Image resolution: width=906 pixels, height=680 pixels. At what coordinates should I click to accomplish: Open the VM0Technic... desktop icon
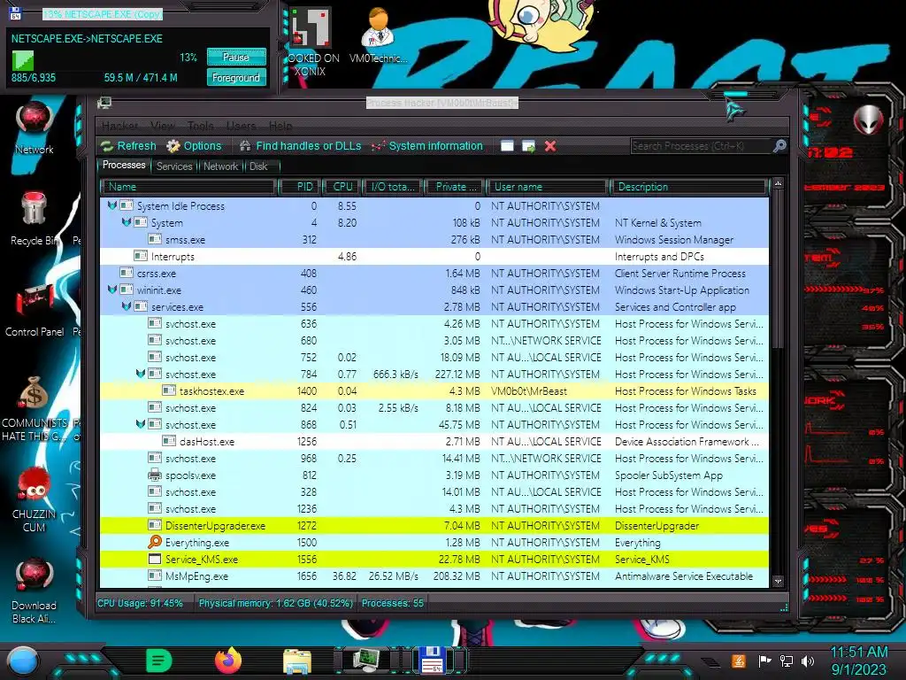coord(378,35)
